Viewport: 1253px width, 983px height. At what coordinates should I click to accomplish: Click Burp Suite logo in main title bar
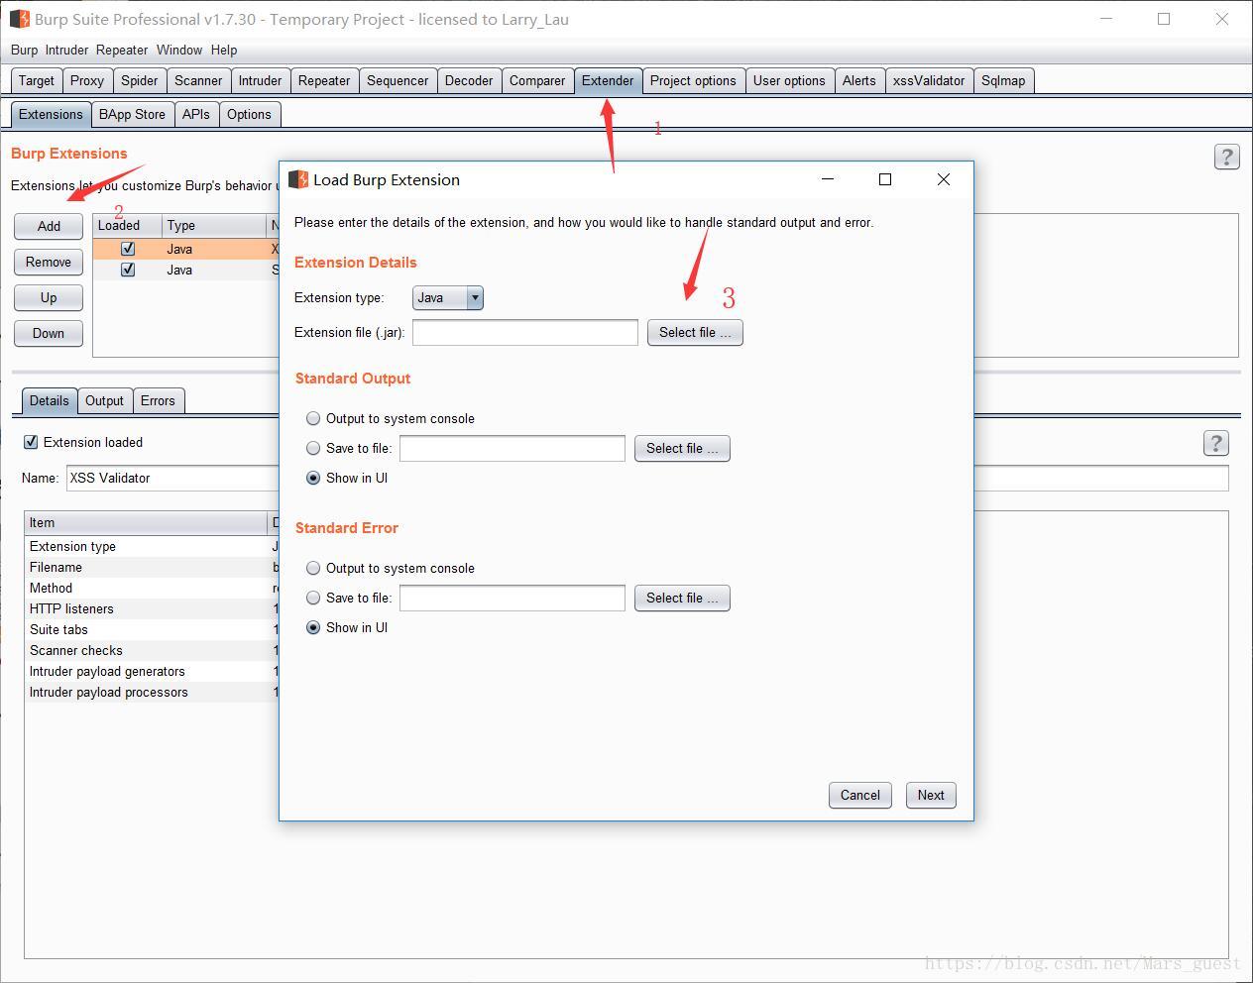pos(20,19)
